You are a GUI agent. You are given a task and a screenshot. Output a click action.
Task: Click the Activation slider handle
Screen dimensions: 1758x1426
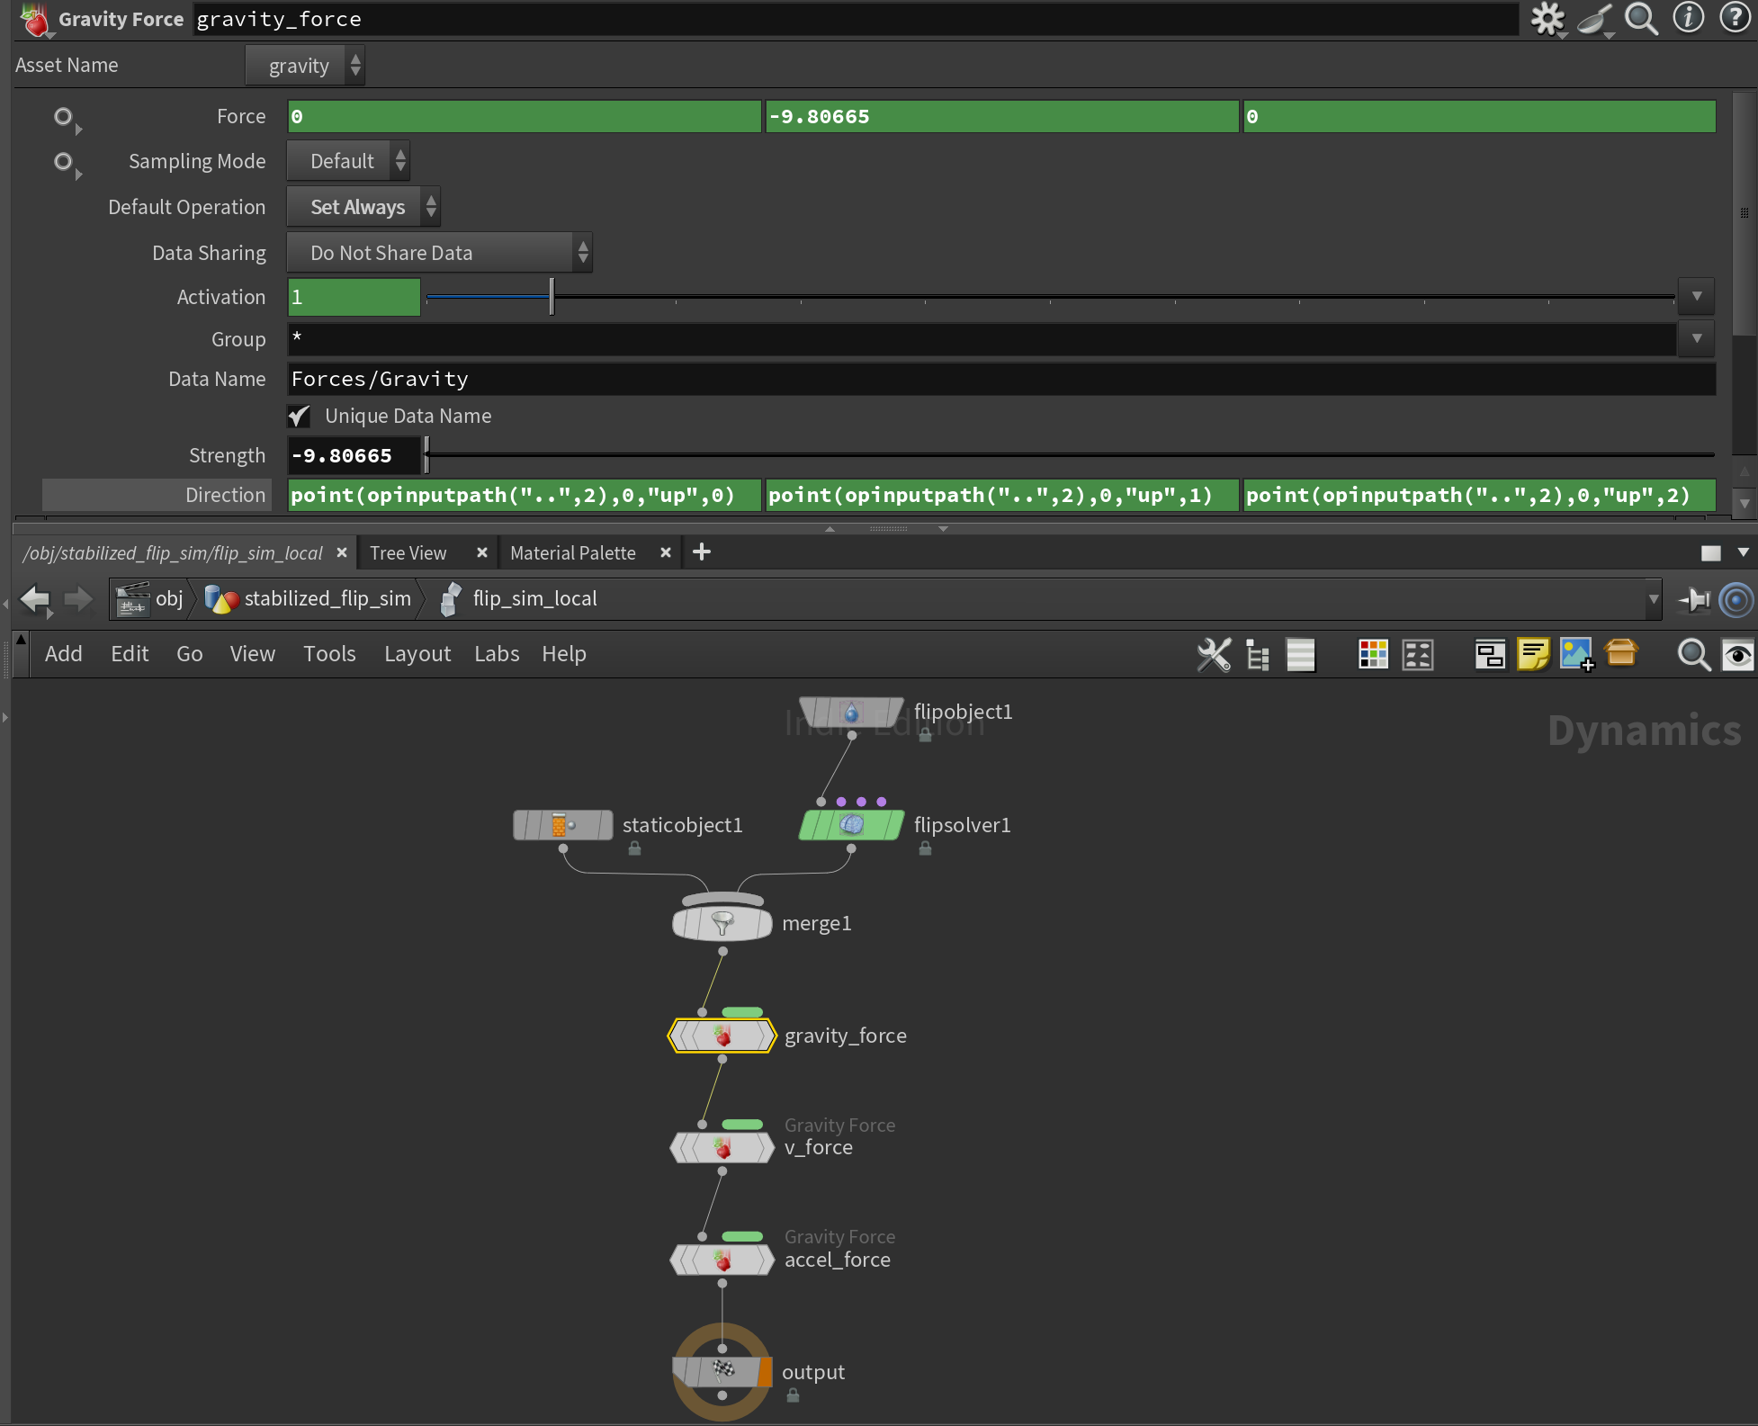(x=552, y=297)
